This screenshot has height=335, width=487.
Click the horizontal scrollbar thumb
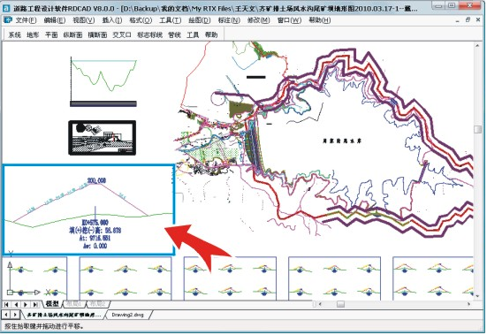[340, 304]
